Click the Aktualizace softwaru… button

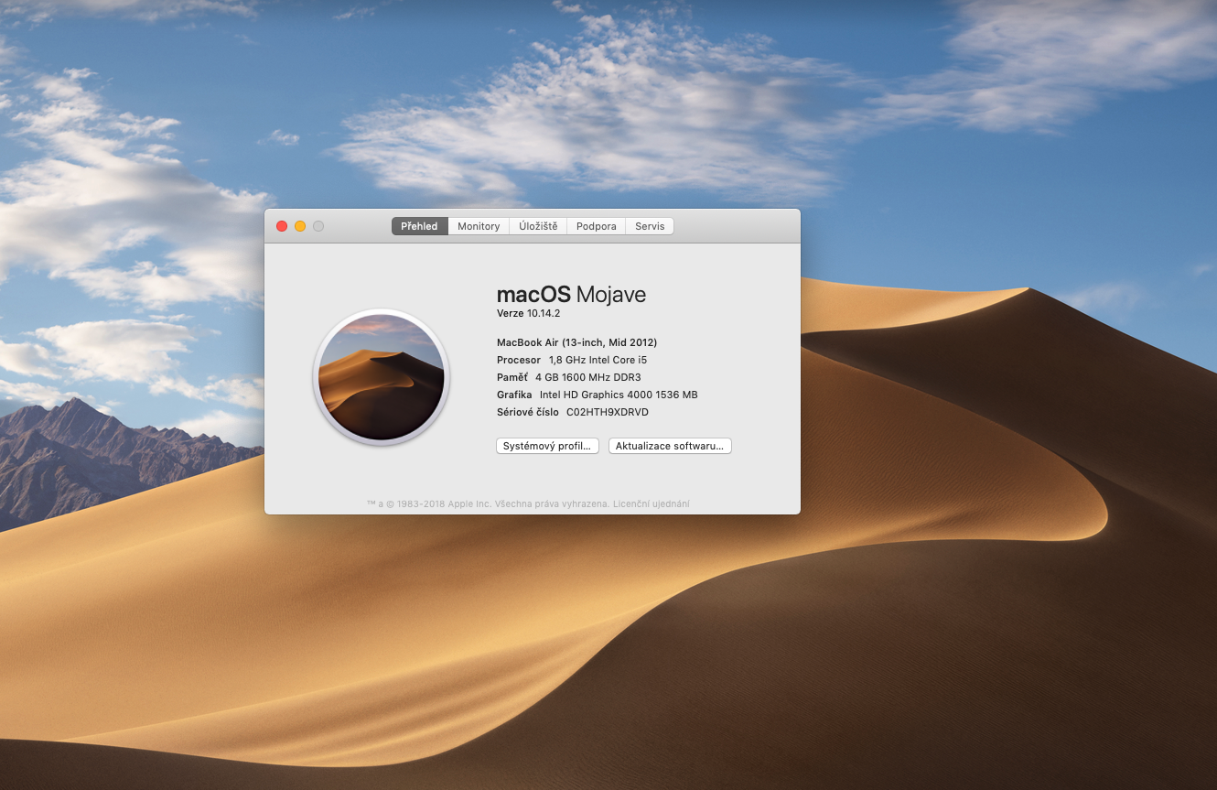pyautogui.click(x=670, y=446)
